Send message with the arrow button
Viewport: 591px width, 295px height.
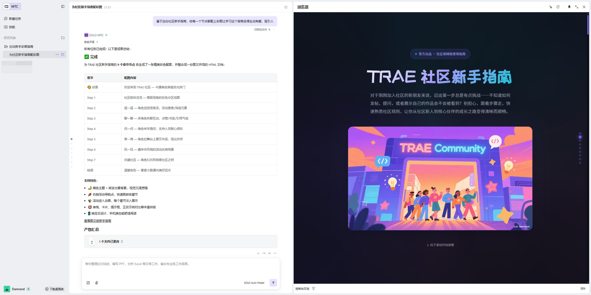point(273,283)
